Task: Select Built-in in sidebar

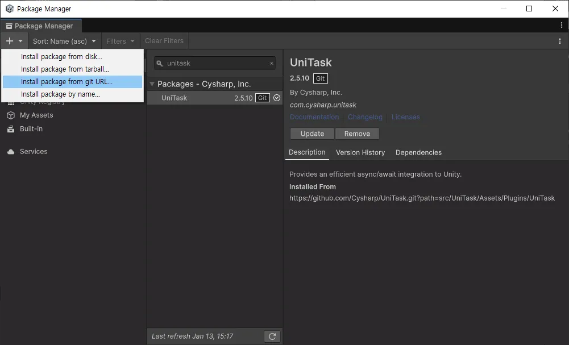Action: [x=31, y=129]
